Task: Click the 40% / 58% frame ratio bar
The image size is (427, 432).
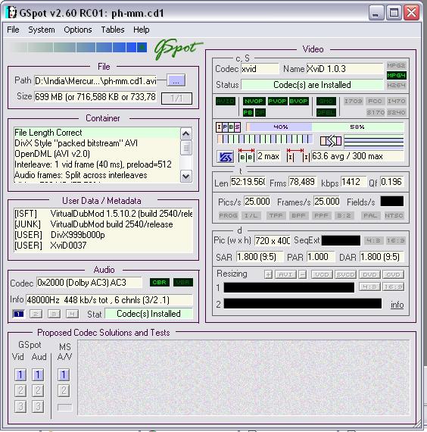Action: [x=325, y=127]
